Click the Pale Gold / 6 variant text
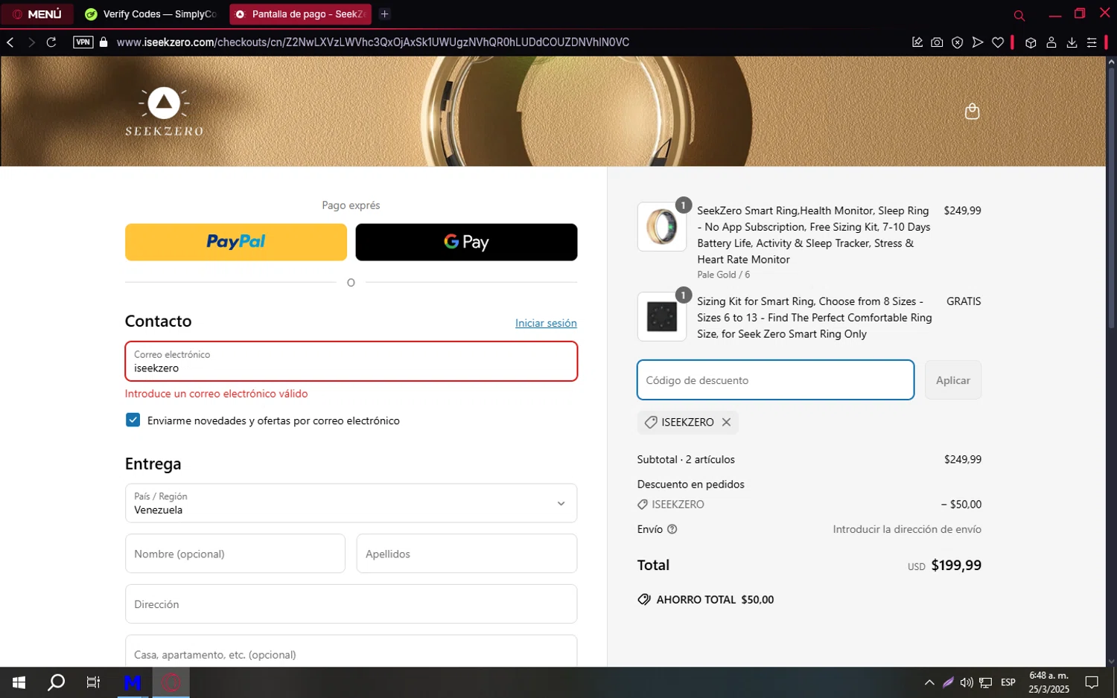This screenshot has height=698, width=1117. click(723, 275)
